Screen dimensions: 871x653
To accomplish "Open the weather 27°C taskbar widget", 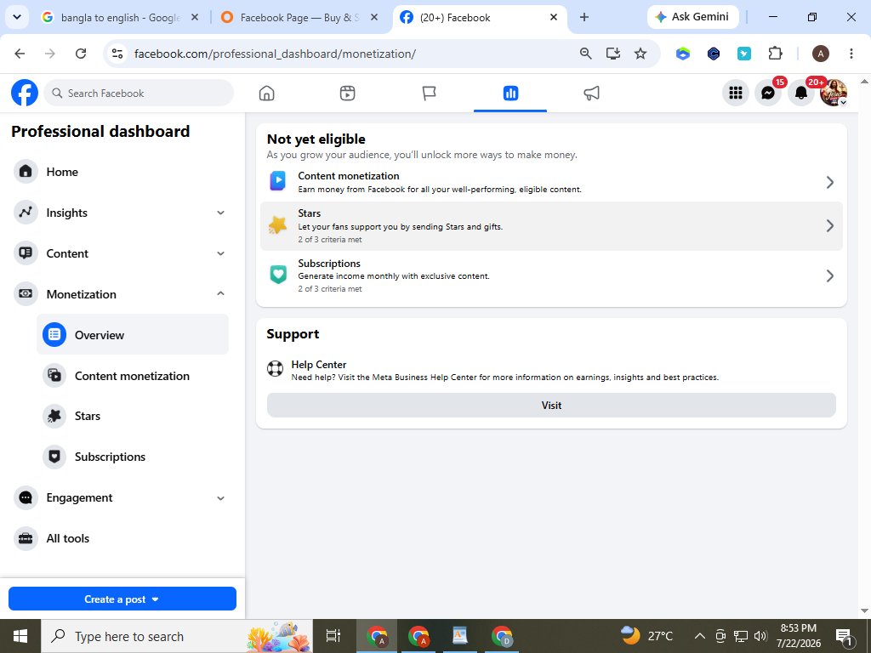I will [x=646, y=636].
